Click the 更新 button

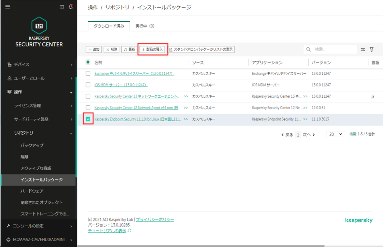(x=129, y=49)
